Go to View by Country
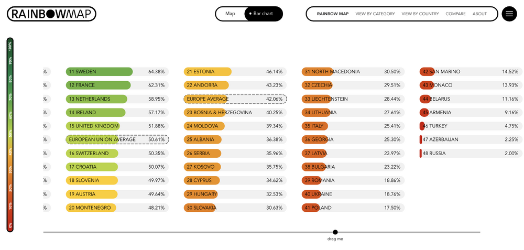The image size is (524, 250). point(420,14)
